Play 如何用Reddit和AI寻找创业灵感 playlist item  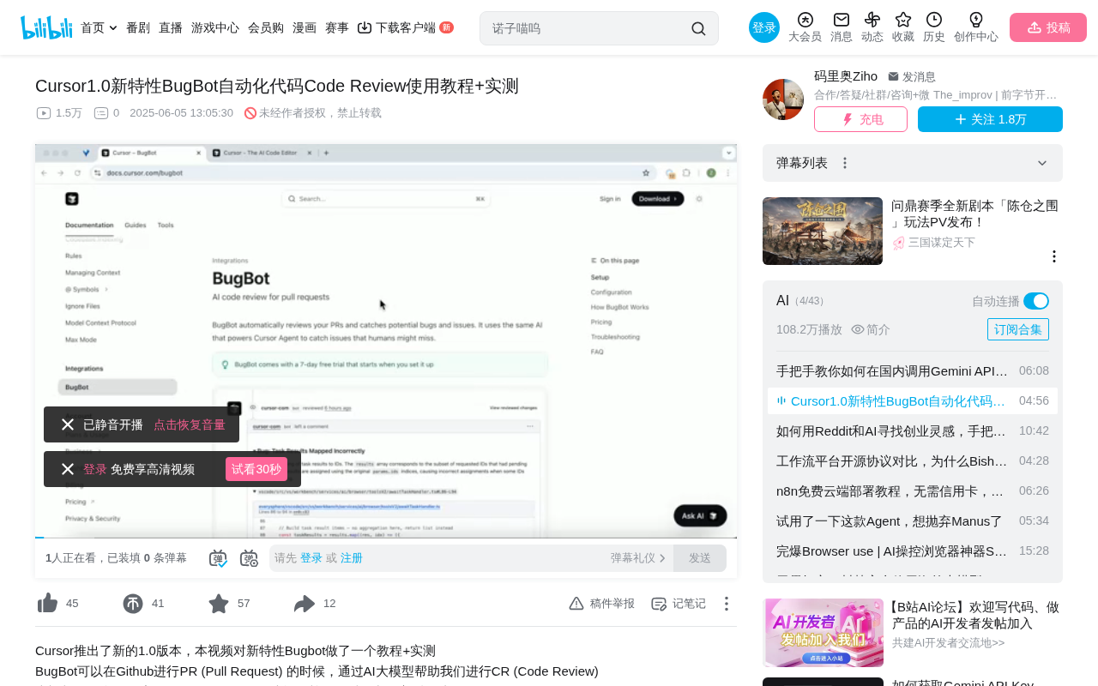913,431
